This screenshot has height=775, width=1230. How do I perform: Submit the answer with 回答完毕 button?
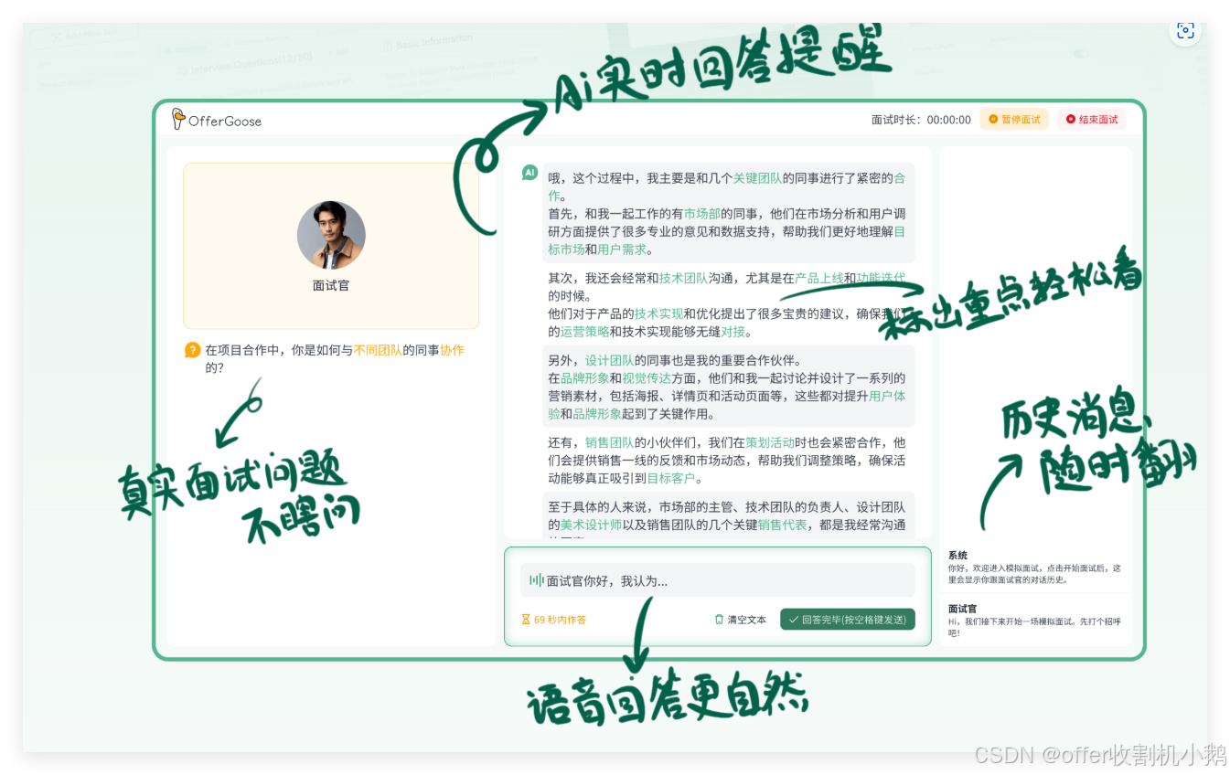click(x=847, y=620)
